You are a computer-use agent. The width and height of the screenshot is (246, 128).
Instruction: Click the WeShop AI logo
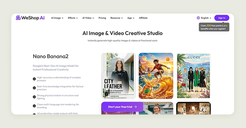[x=30, y=18]
